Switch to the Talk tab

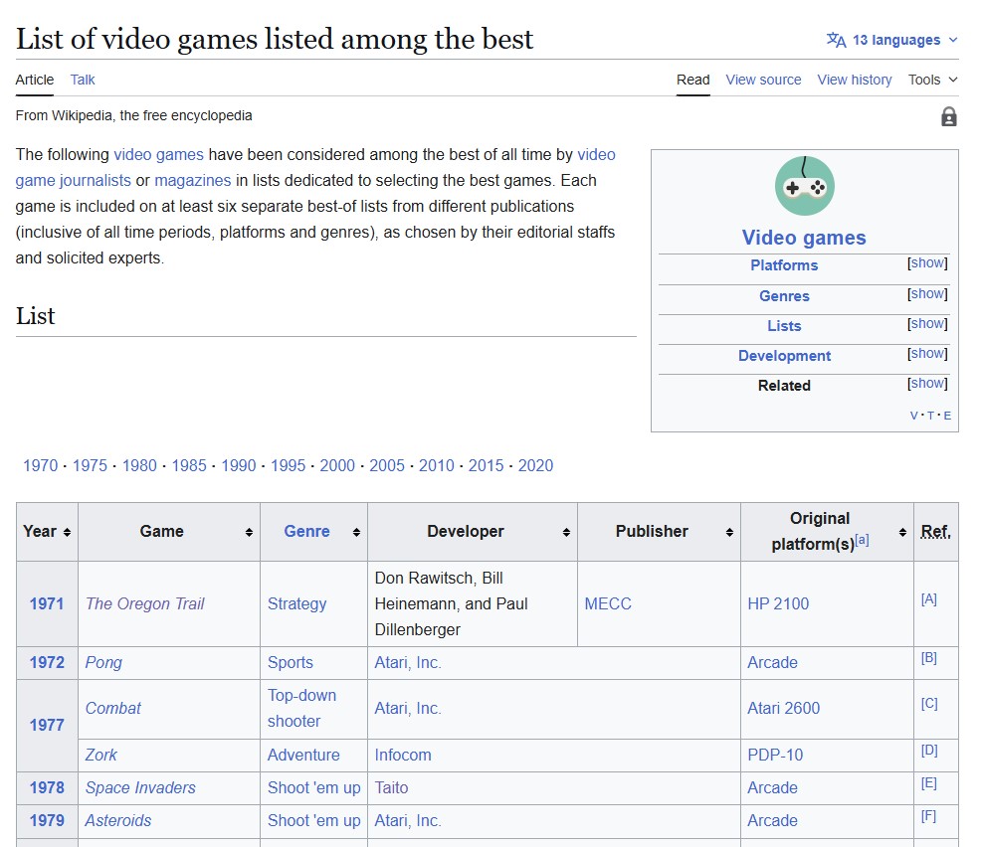coord(82,80)
